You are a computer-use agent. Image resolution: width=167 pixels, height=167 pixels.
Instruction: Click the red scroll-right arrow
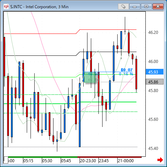(160, 160)
